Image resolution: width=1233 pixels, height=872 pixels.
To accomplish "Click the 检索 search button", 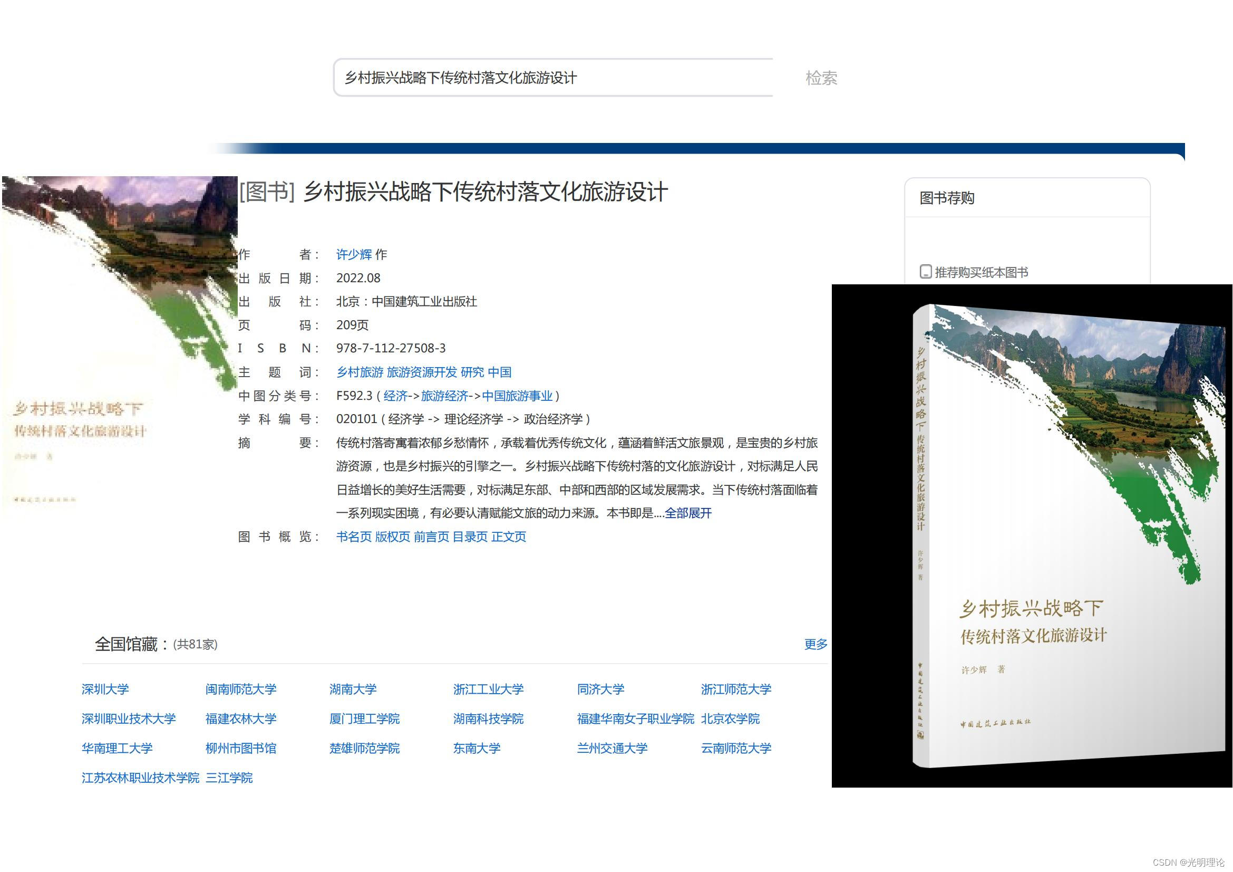I will pyautogui.click(x=821, y=78).
